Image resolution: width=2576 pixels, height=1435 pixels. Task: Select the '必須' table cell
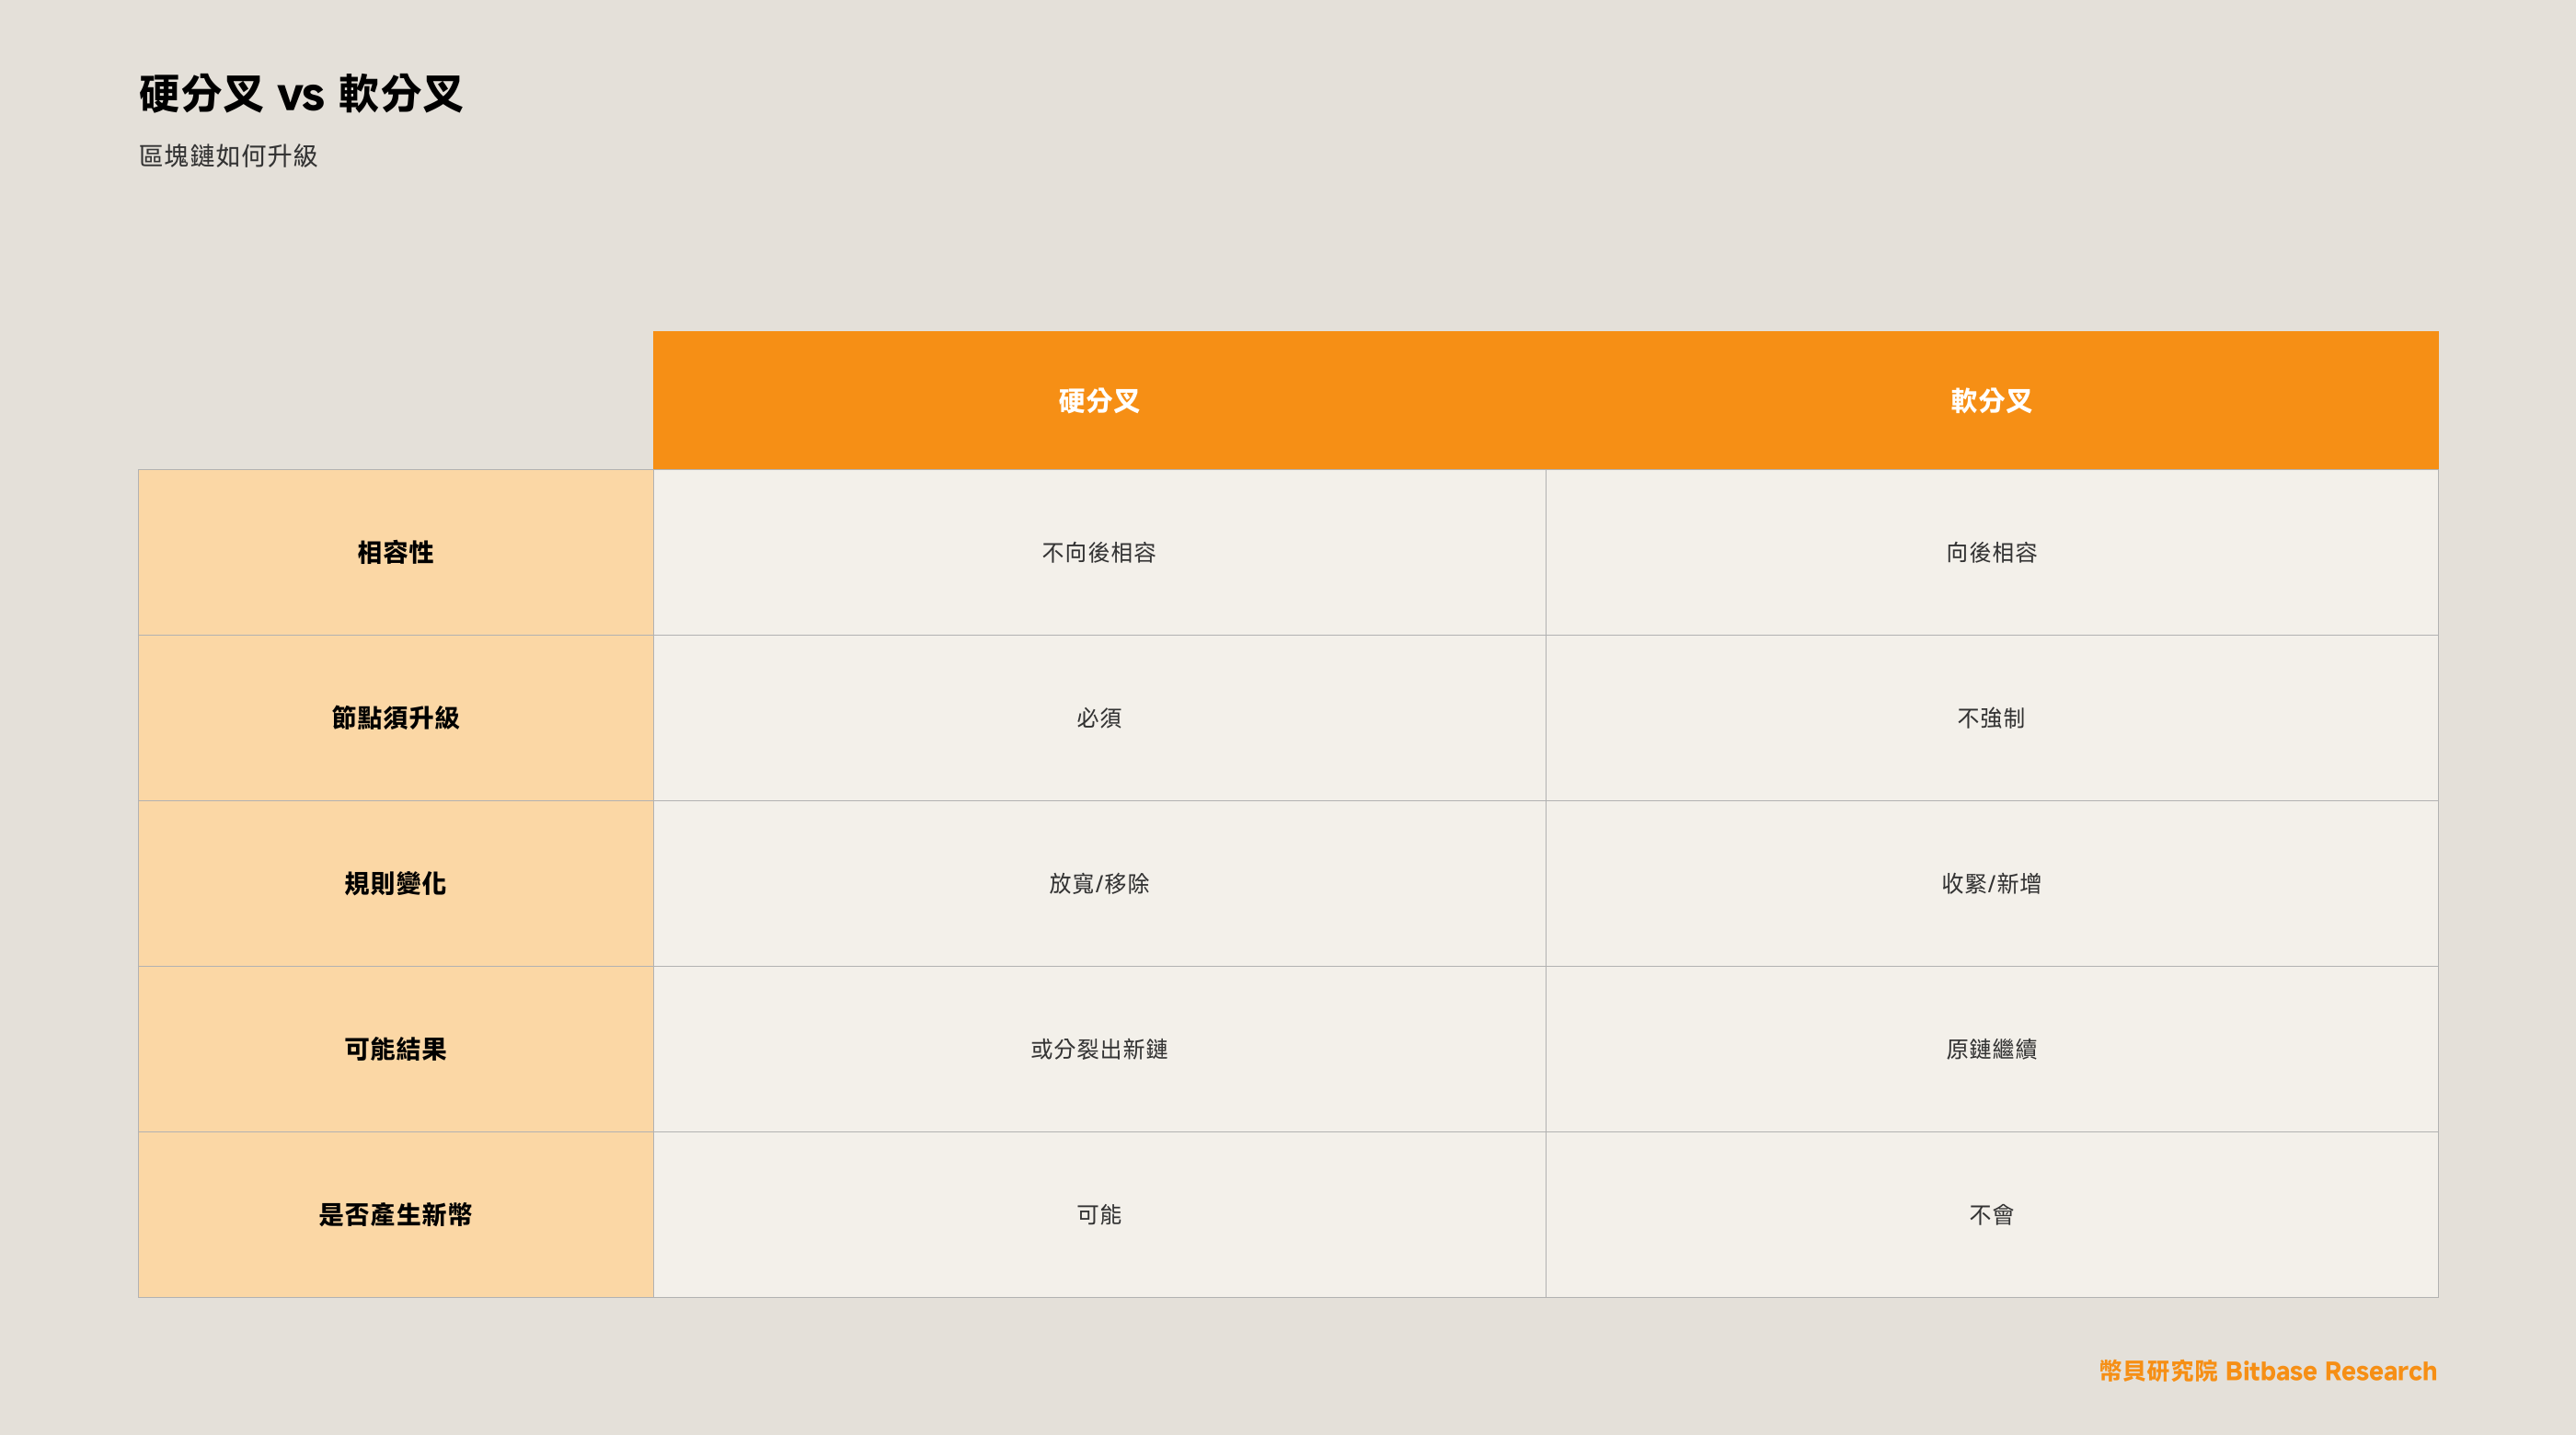(1099, 718)
